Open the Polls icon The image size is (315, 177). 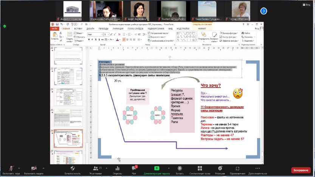(117, 168)
